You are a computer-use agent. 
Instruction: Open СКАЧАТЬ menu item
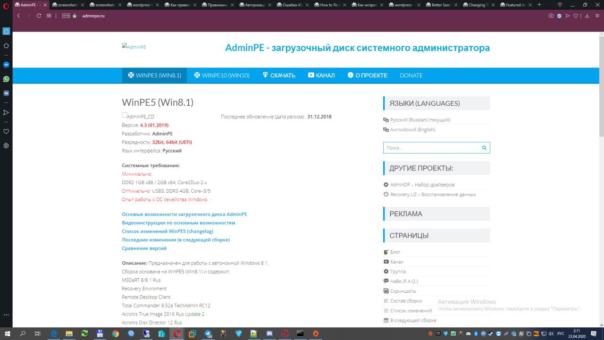279,75
